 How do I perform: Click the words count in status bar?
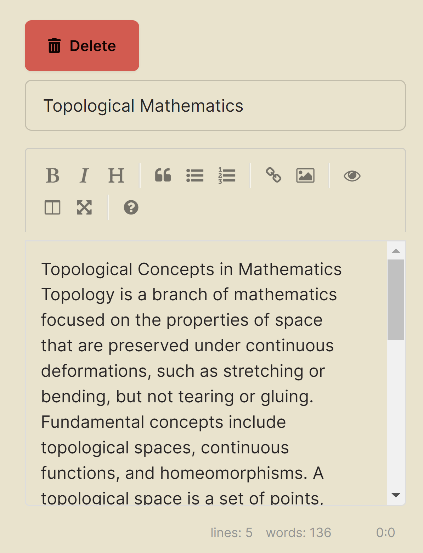pyautogui.click(x=298, y=532)
